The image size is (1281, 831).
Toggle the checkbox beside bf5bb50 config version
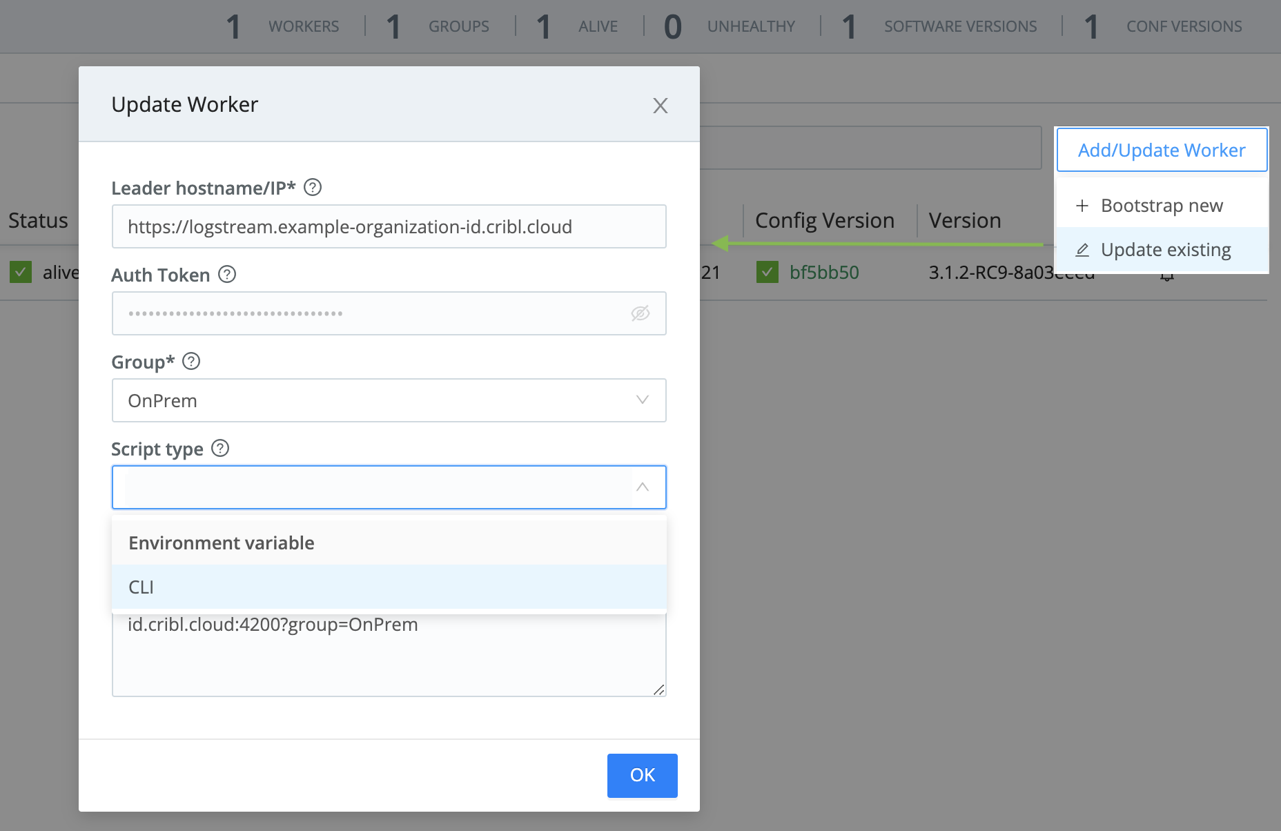(x=767, y=272)
